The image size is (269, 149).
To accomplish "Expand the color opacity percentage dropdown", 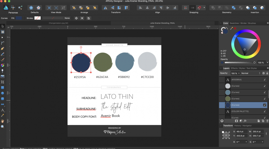I will [267, 63].
